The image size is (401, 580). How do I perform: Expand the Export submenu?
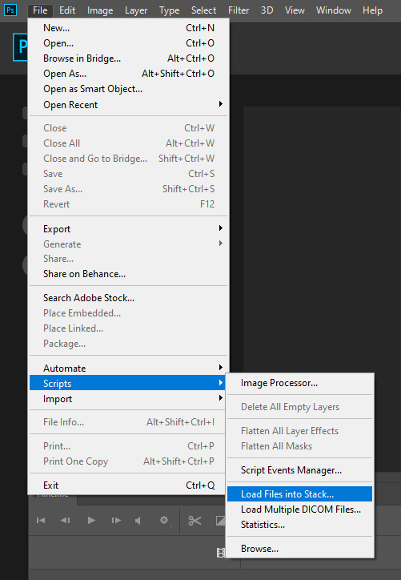128,229
